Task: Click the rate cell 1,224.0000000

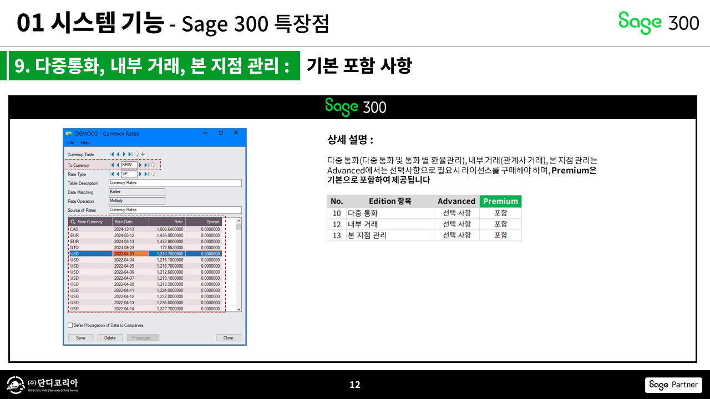Action: 167,290
